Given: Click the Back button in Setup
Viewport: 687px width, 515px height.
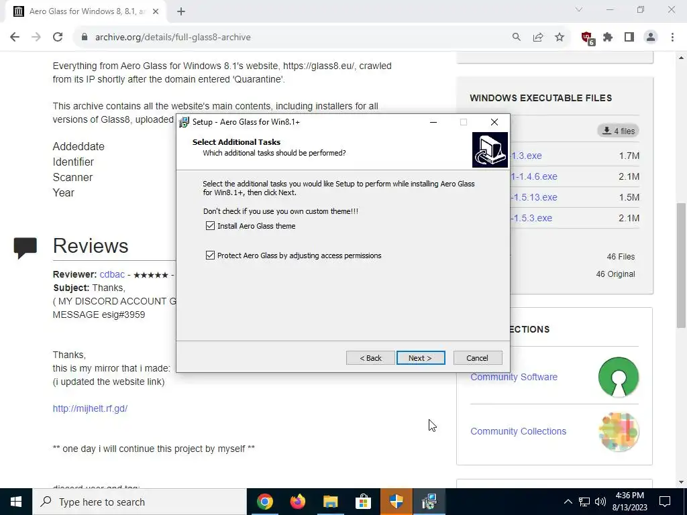Looking at the screenshot, I should (370, 358).
